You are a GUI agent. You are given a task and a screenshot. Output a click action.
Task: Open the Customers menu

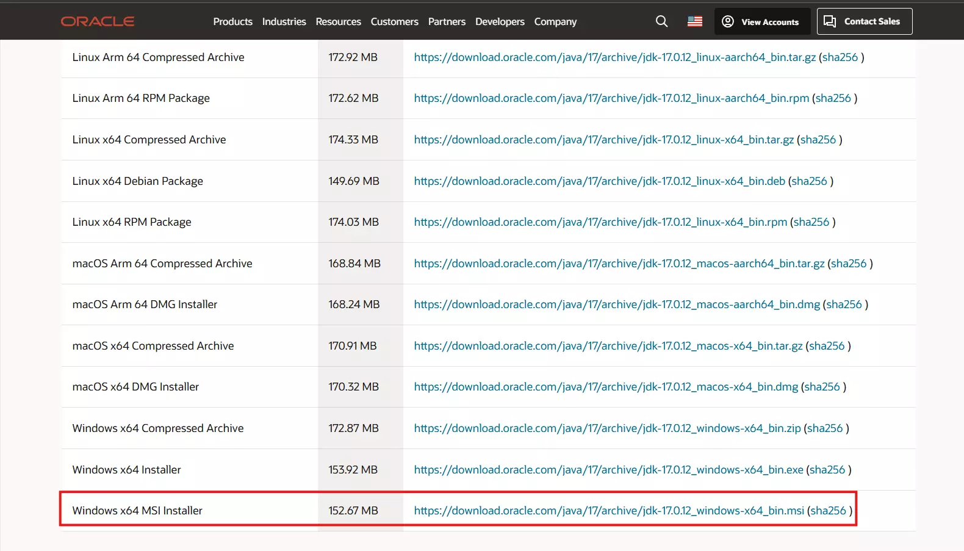(x=394, y=21)
